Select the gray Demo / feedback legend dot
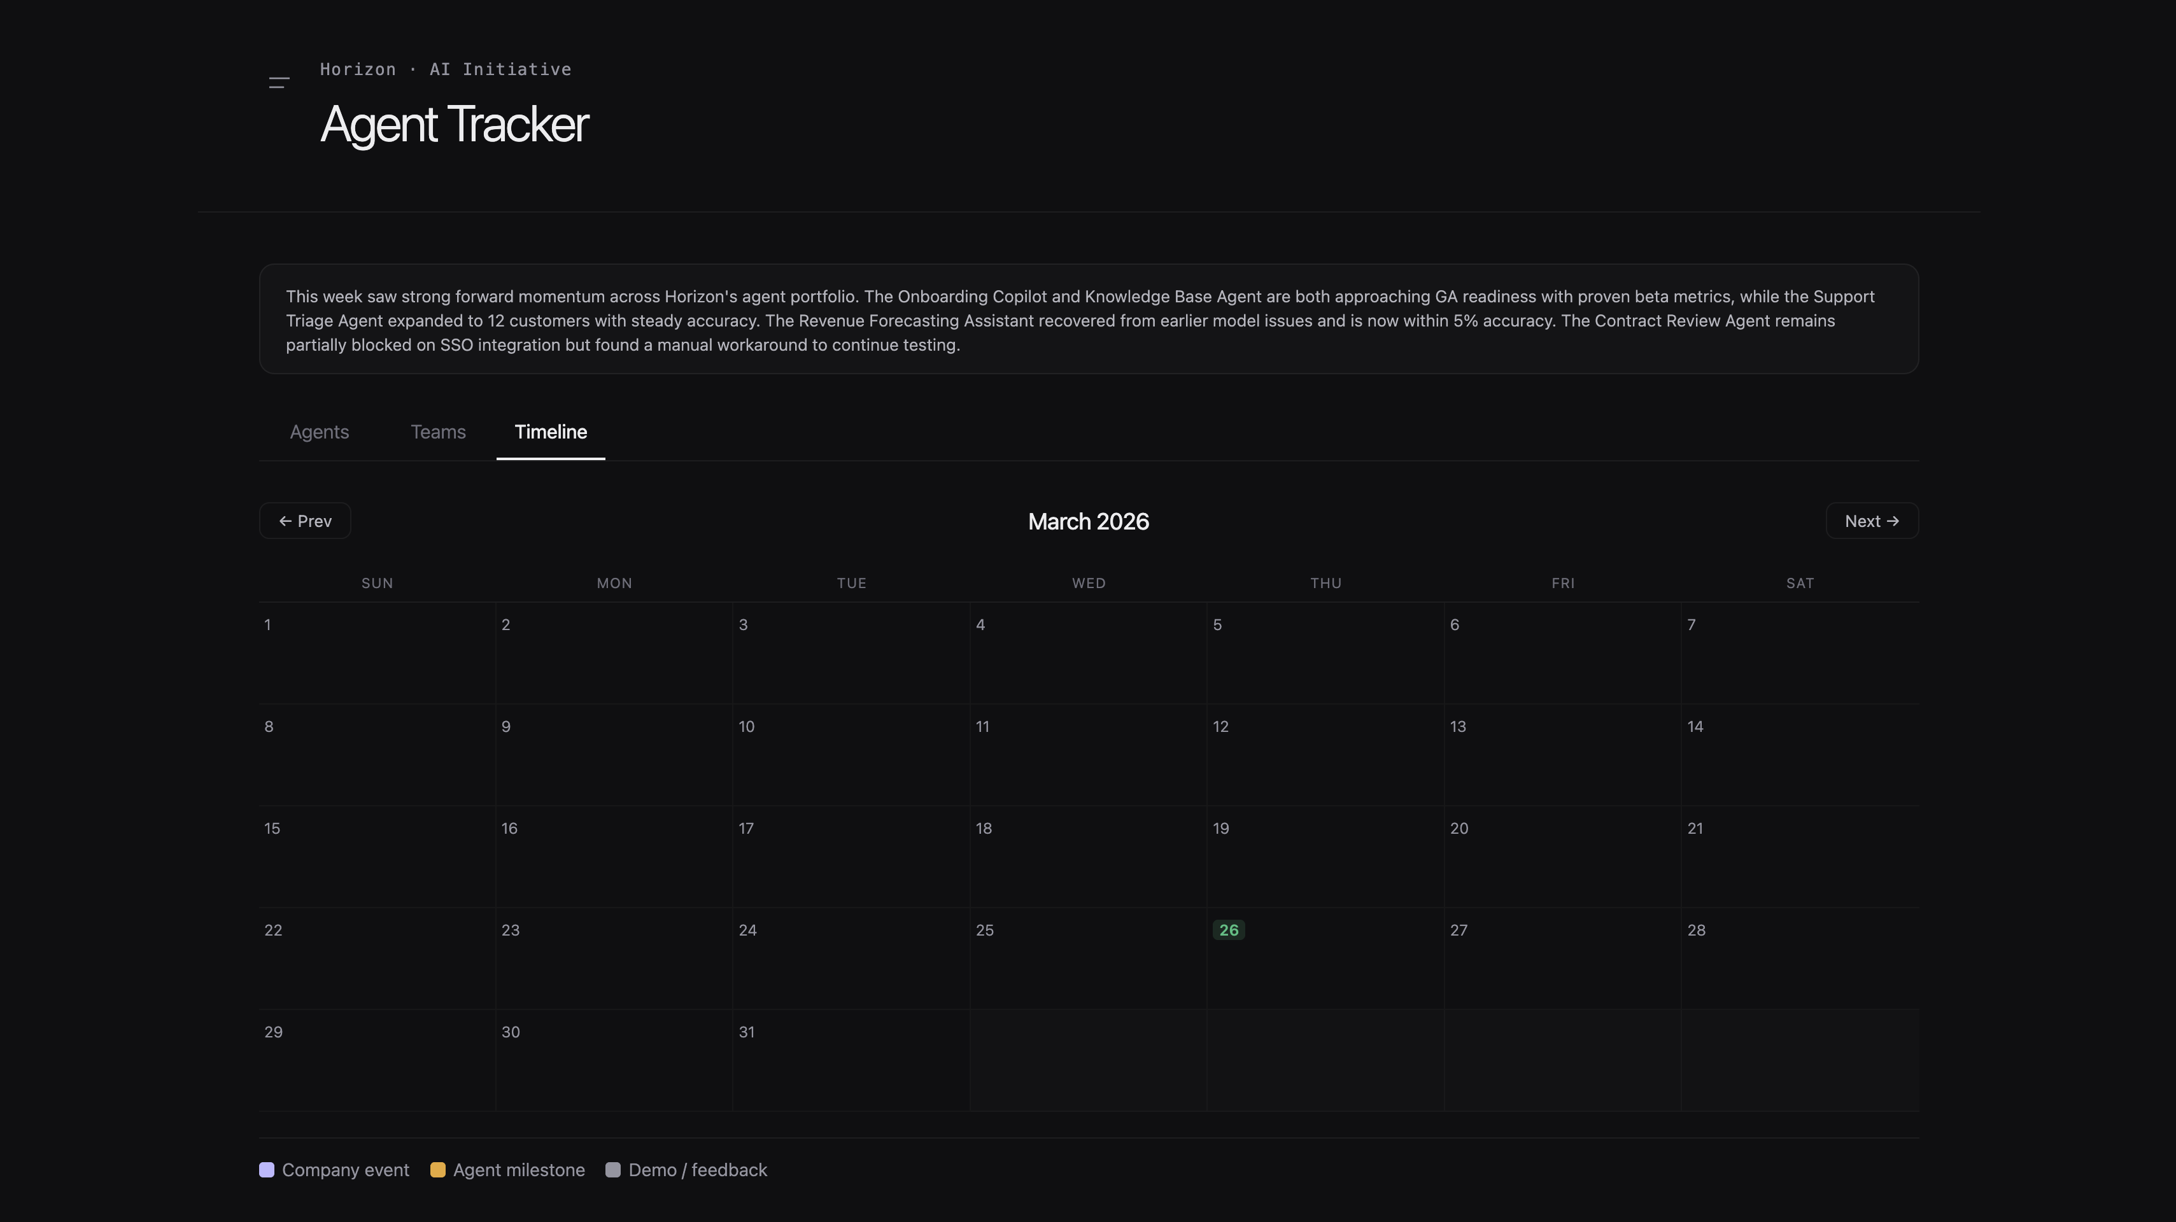The image size is (2176, 1222). [x=614, y=1170]
